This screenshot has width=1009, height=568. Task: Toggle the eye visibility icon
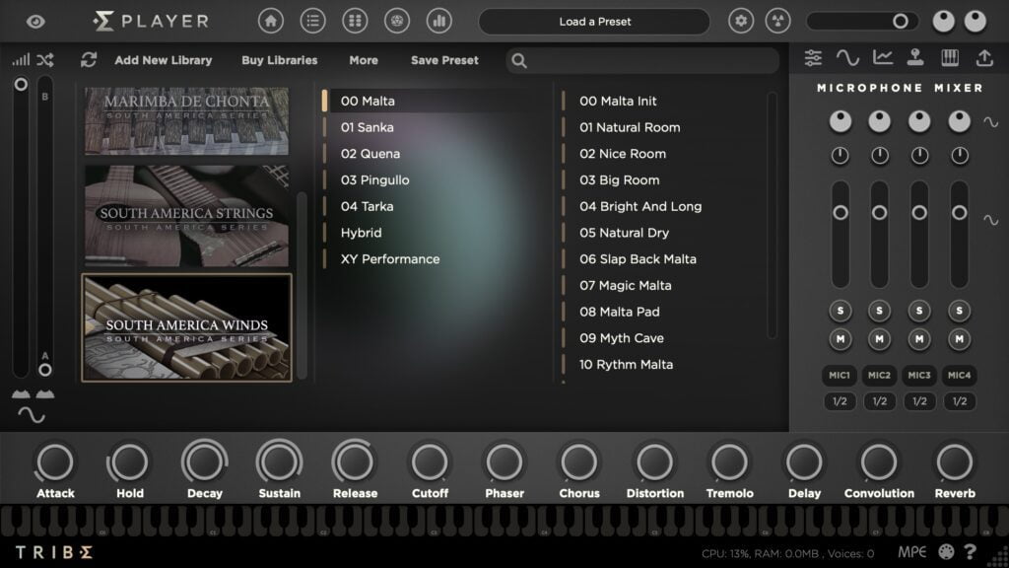35,21
